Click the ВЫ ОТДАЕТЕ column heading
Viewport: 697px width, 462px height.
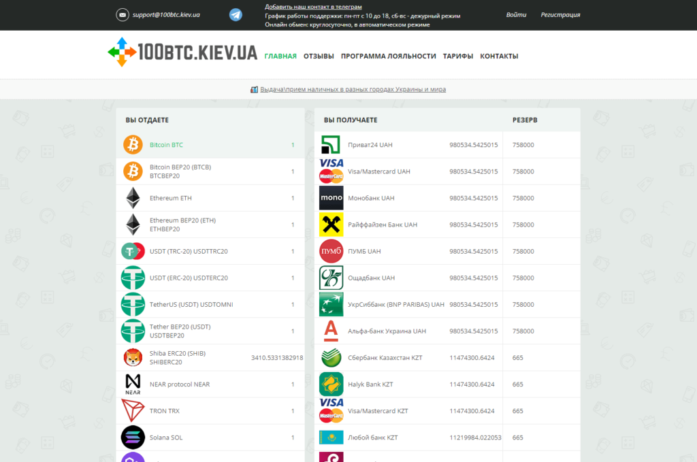tap(147, 120)
